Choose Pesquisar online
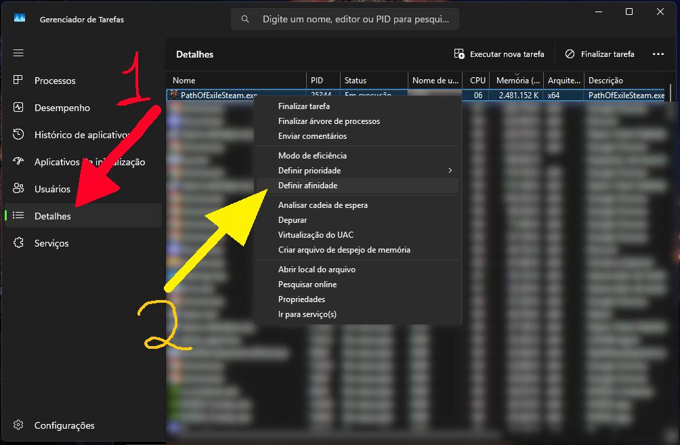The height and width of the screenshot is (445, 680). pyautogui.click(x=358, y=284)
